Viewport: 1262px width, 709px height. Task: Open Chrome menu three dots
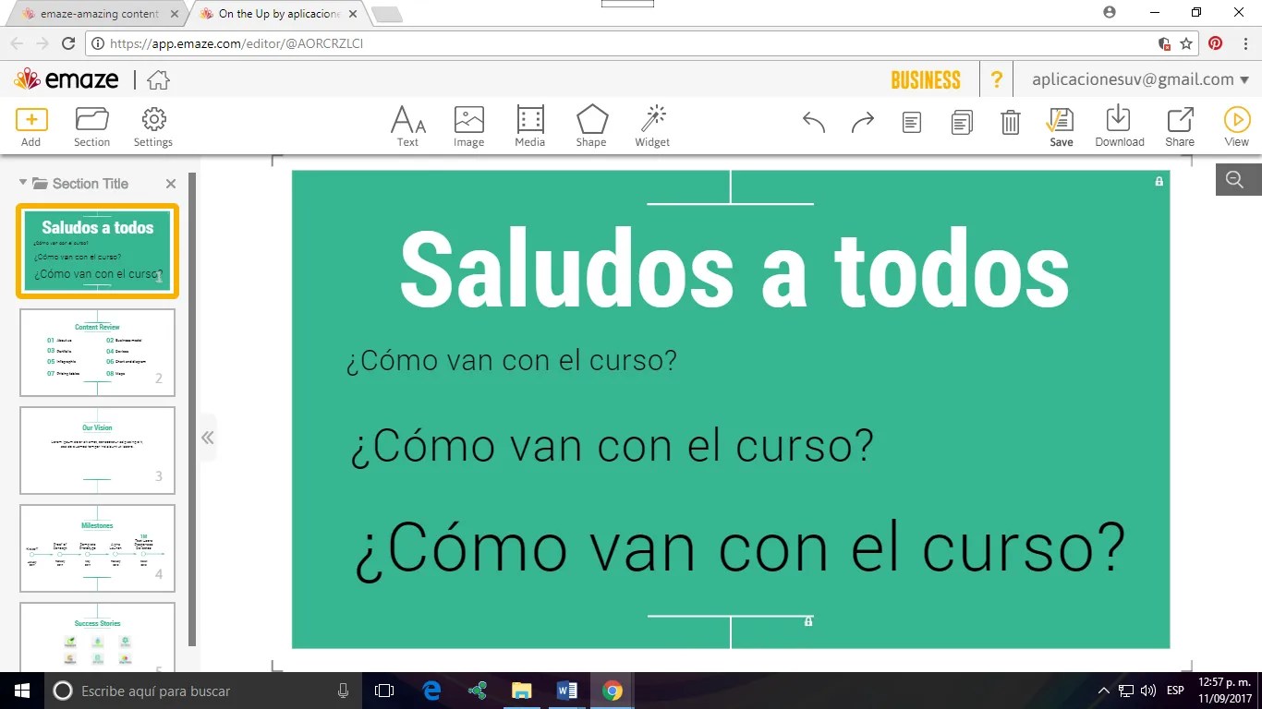tap(1244, 43)
